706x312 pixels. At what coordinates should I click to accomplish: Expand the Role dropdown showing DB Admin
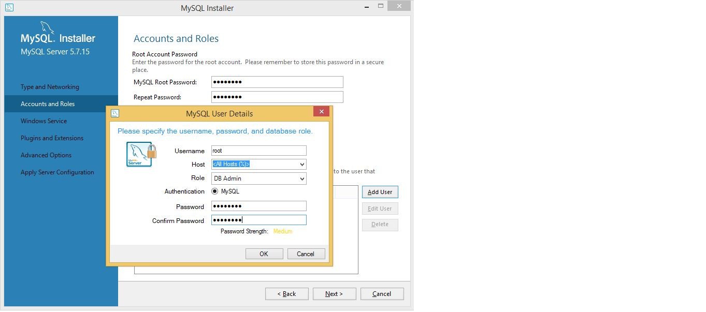[x=302, y=179]
